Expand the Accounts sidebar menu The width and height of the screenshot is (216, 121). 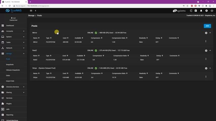13,31
